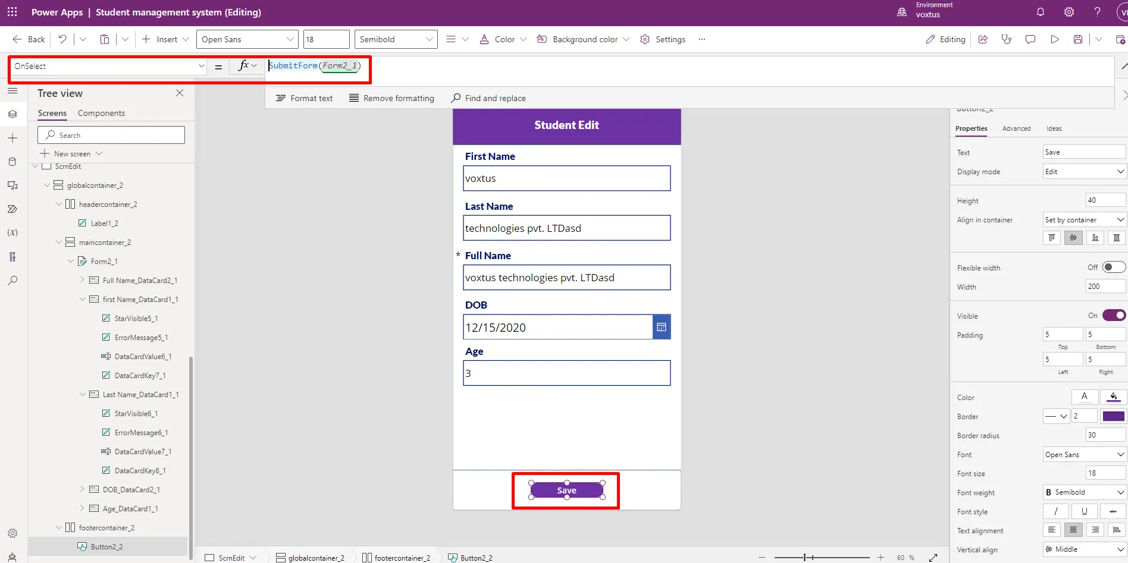1128x563 pixels.
Task: Click Remove formatting button
Action: point(391,98)
